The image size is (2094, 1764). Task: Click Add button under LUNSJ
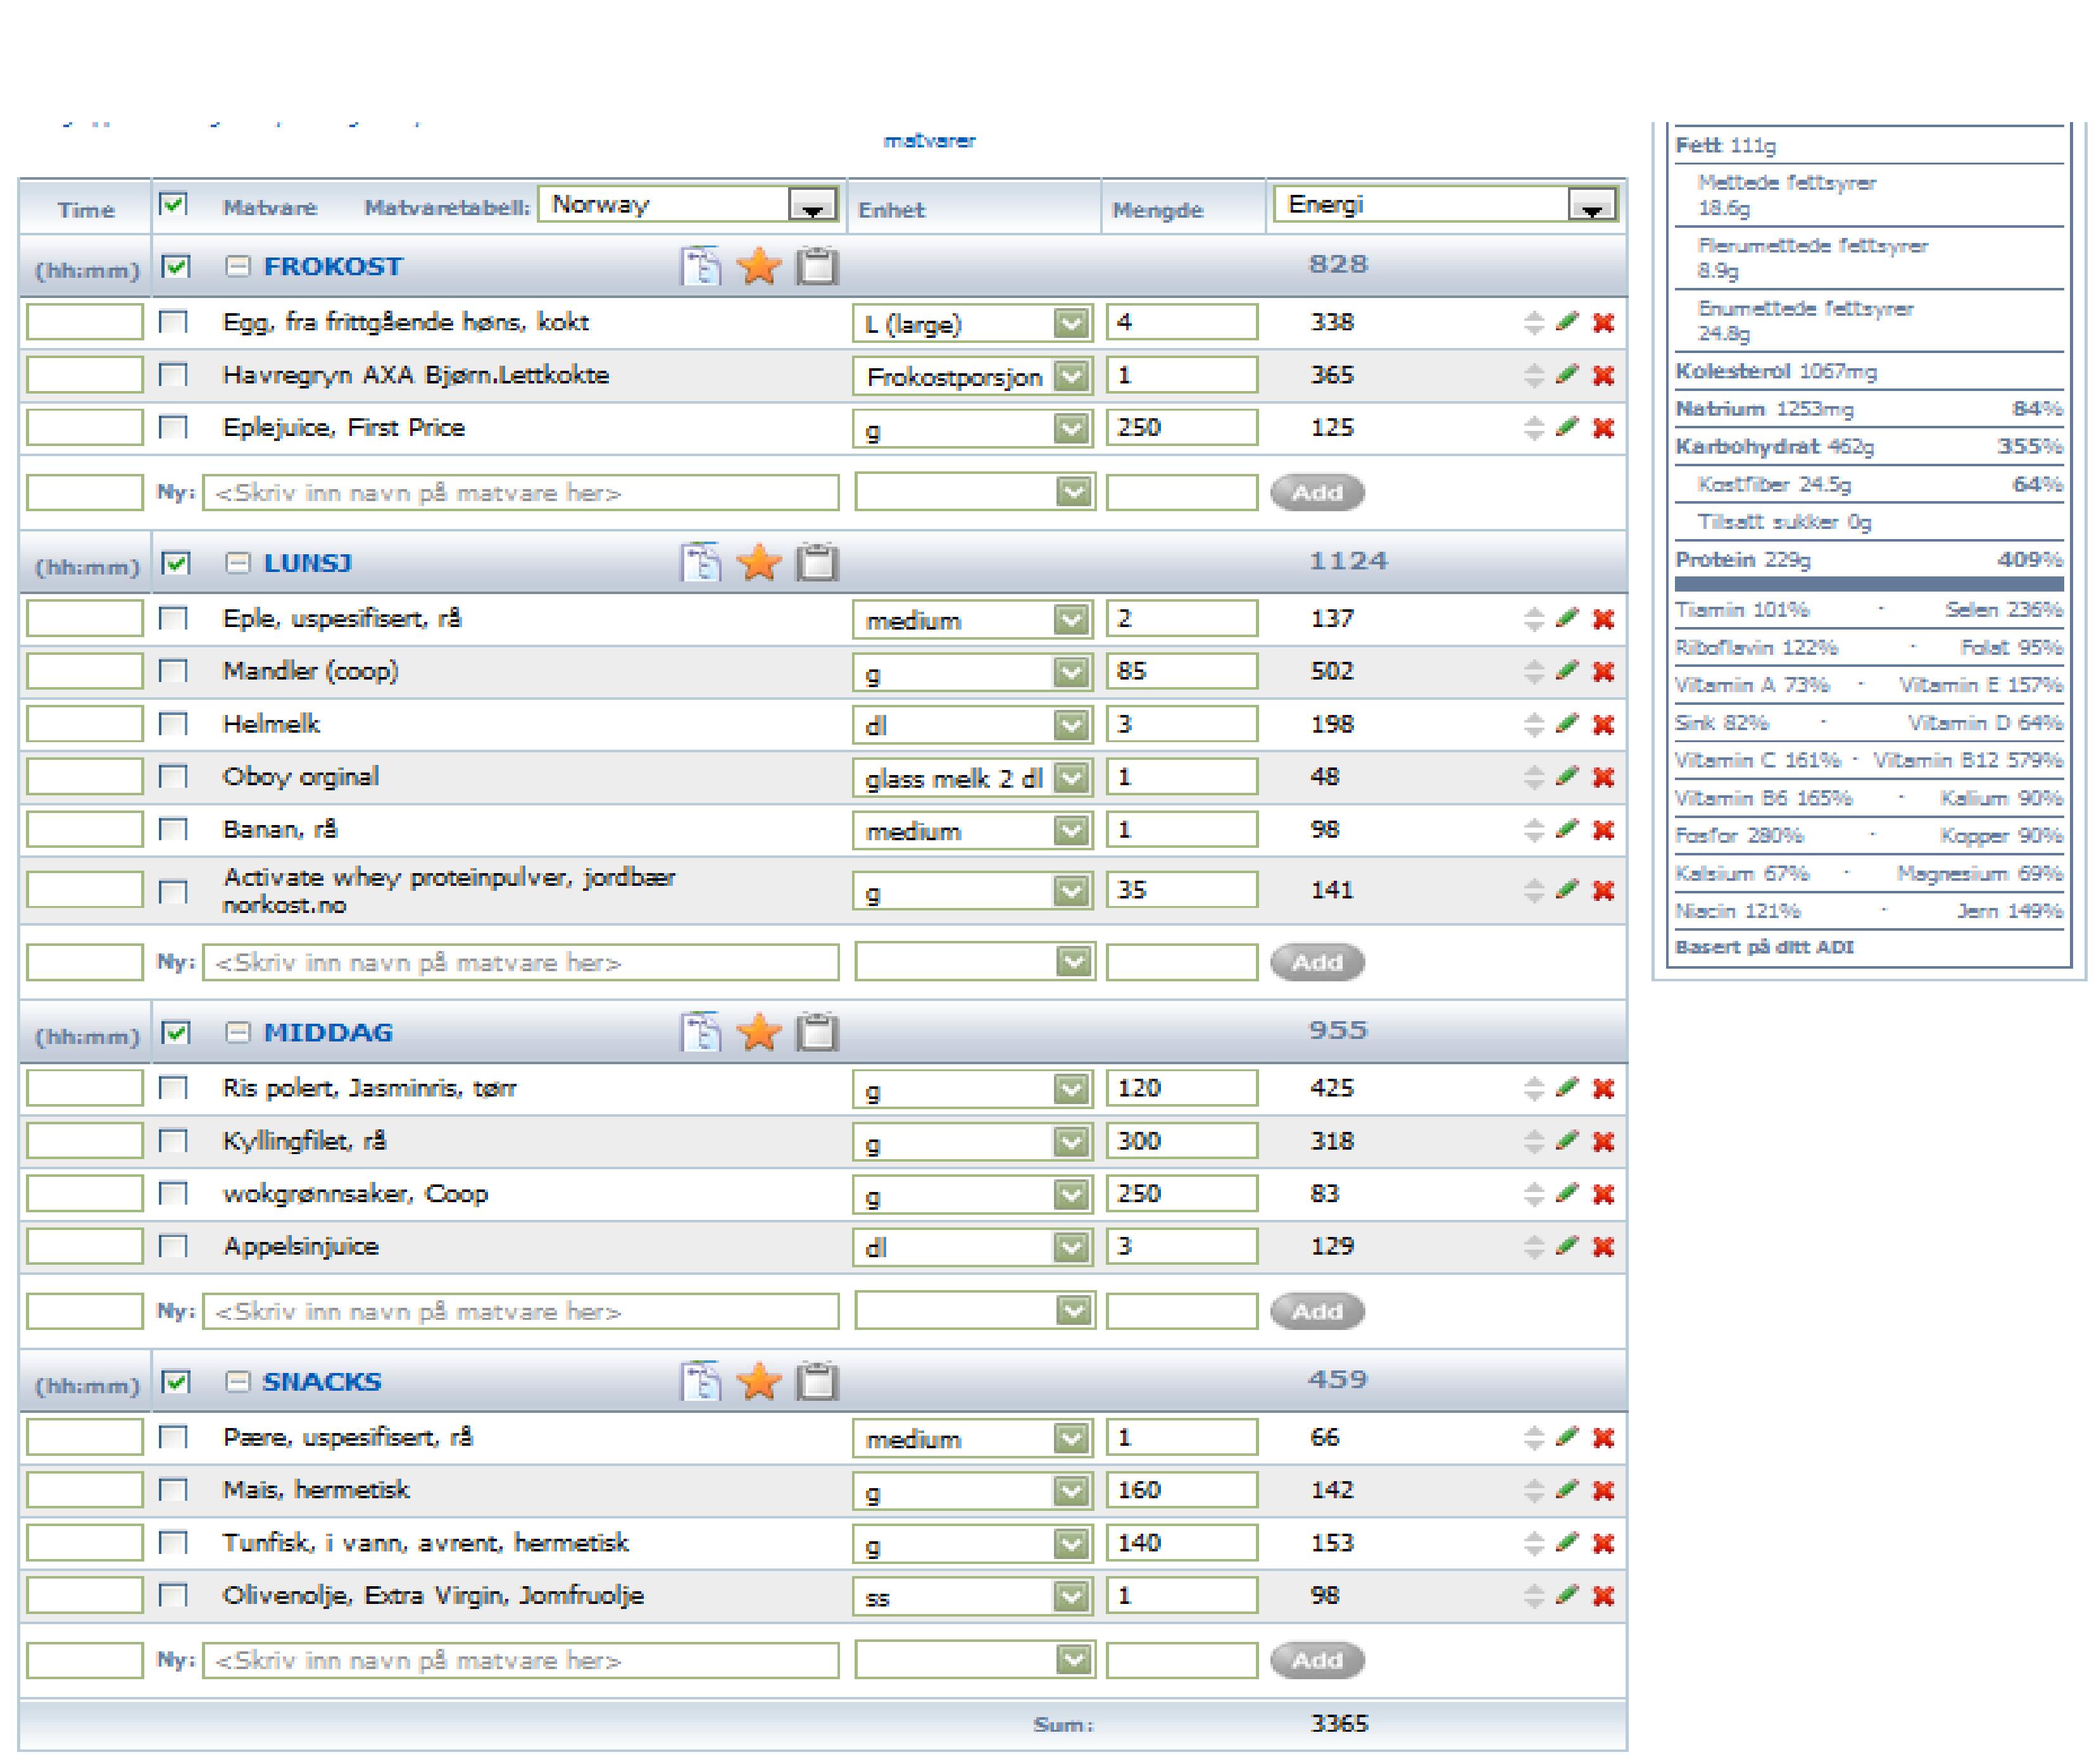1318,962
